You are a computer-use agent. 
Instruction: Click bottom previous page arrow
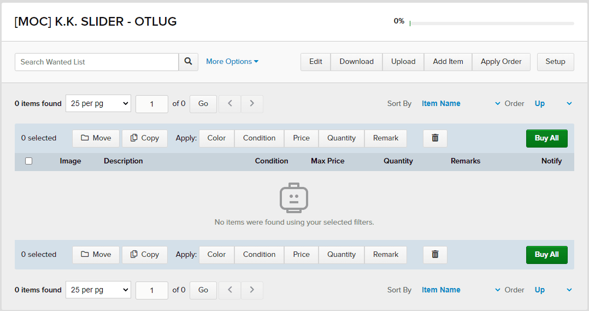point(230,290)
